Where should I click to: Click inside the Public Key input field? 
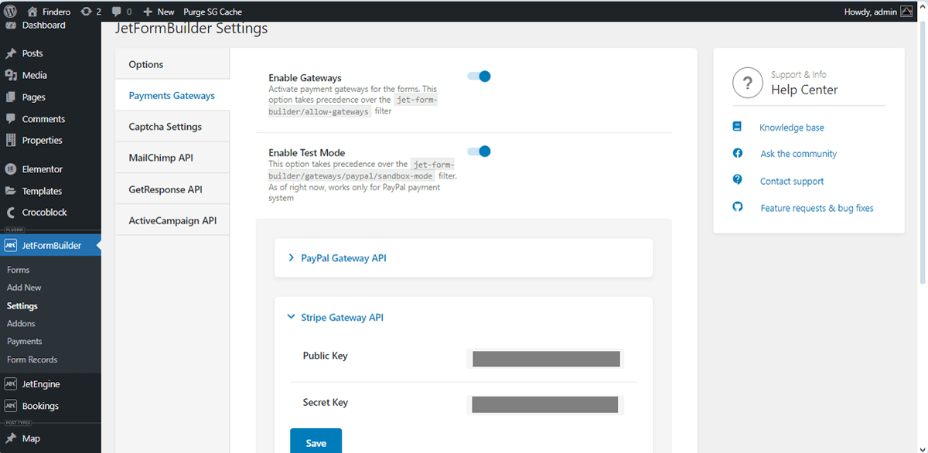coord(545,359)
